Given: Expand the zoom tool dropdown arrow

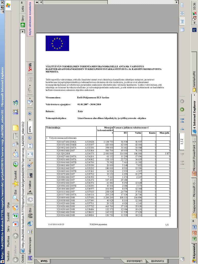Looking at the screenshot, I should [x=30, y=160].
